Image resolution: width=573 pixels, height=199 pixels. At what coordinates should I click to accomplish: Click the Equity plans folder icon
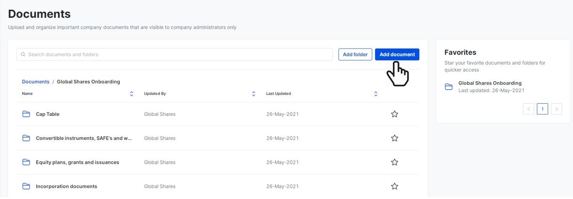click(26, 162)
